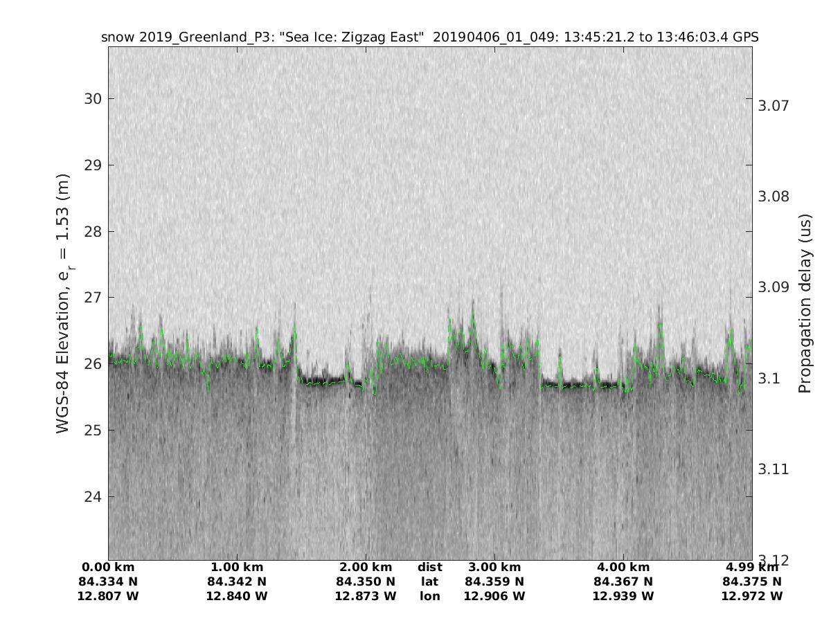
Task: Click the 3.08 propagation delay tick
Action: tap(773, 197)
